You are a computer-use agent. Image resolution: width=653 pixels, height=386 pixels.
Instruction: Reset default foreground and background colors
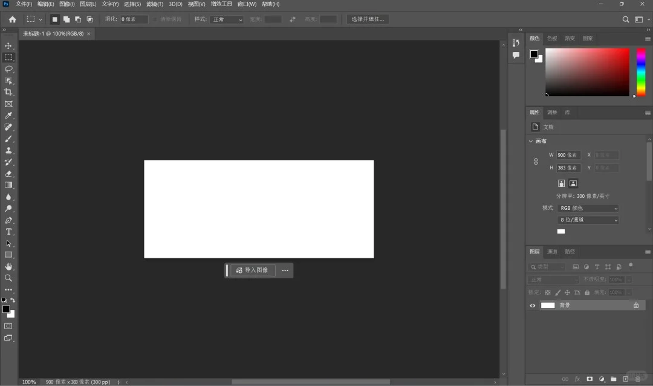coord(4,300)
